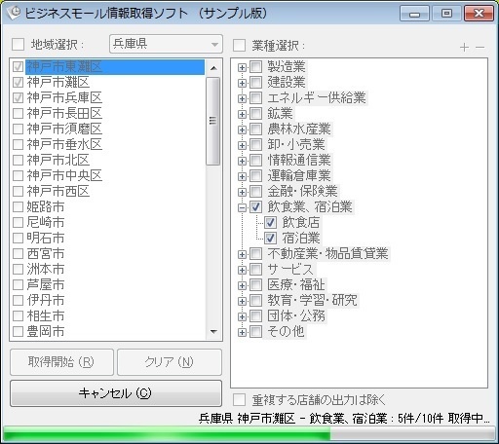499x444 pixels.
Task: Uncheck 神戸市灘区 checkbox
Action: [x=18, y=82]
